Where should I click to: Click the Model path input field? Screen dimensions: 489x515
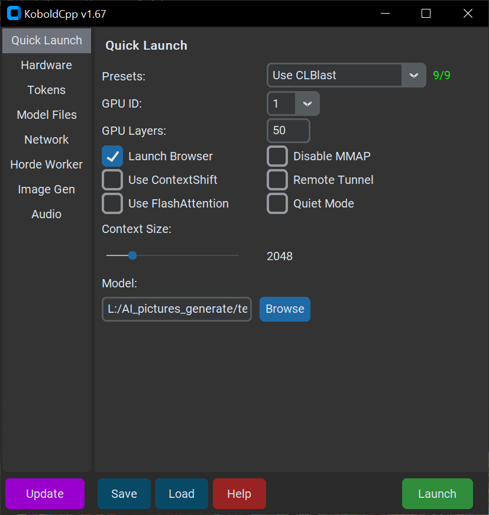[x=177, y=309]
